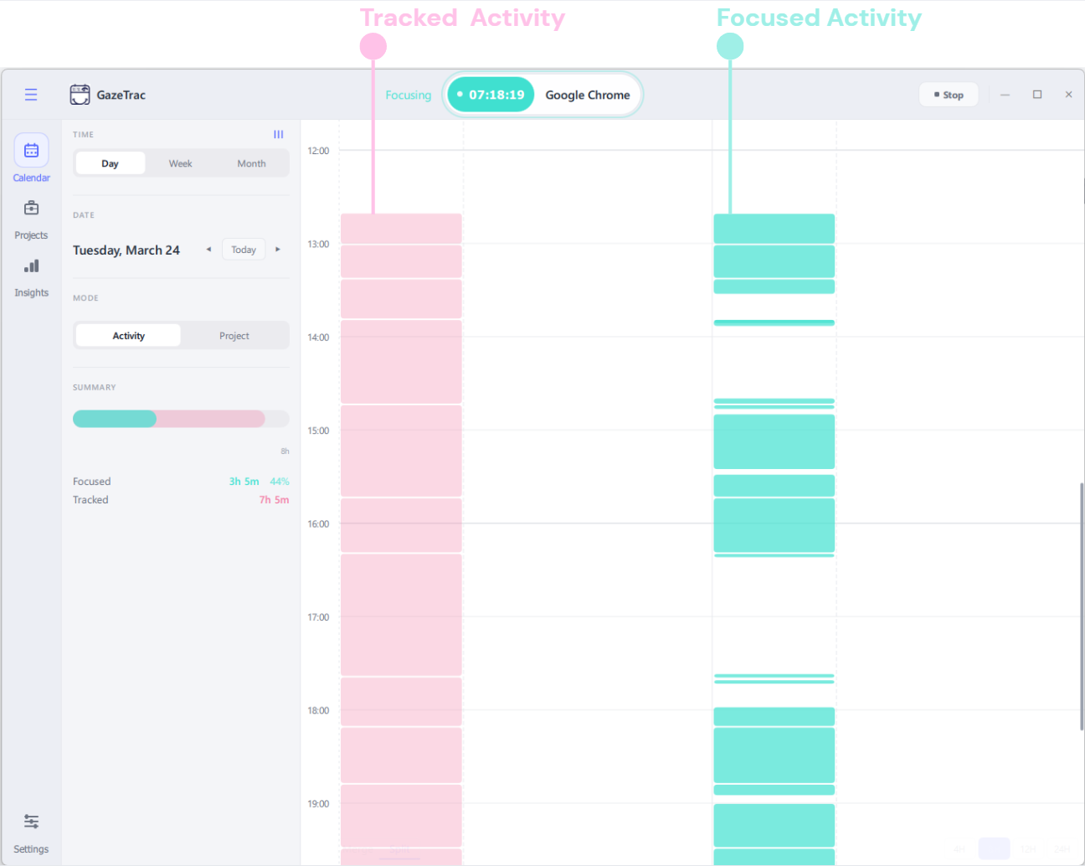Click the three-bar columns icon beside TIME
Screen dimensions: 1085x866
click(x=279, y=135)
